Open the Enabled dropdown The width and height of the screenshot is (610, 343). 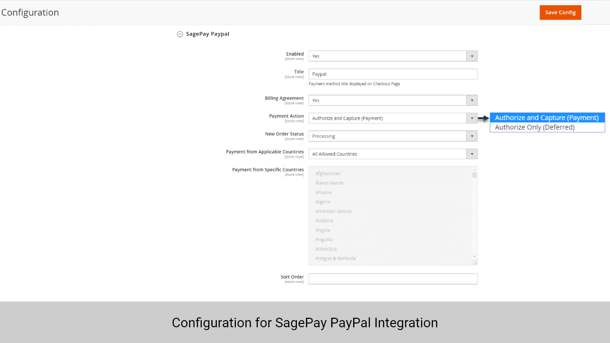[x=393, y=56]
